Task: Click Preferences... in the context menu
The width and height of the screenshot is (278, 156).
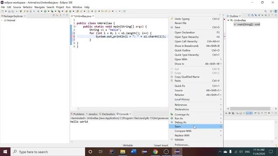Action: 196,145
